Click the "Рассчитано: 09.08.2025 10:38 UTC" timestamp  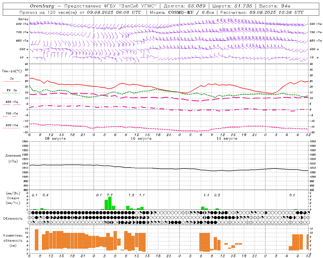click(x=262, y=12)
